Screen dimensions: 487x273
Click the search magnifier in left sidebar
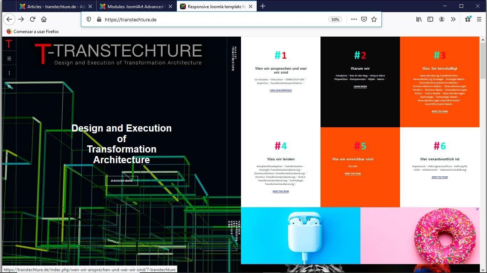(x=9, y=86)
